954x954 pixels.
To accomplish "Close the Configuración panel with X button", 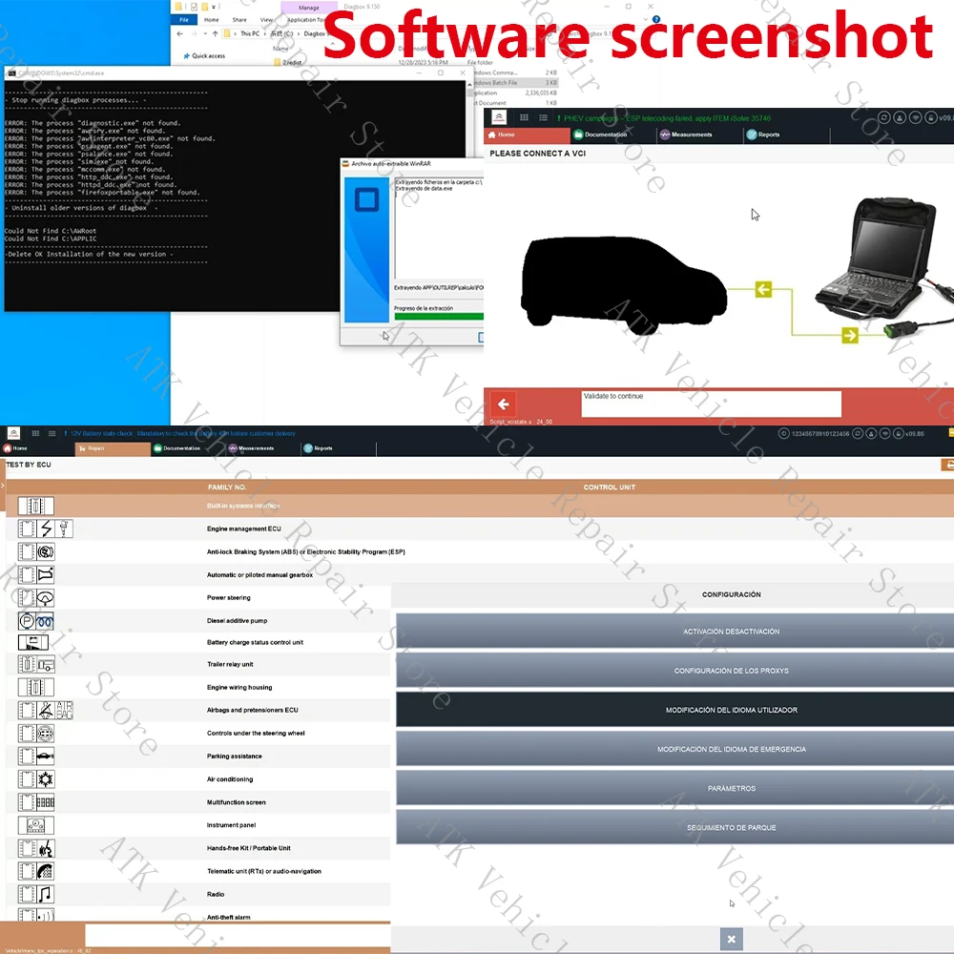I will (732, 939).
